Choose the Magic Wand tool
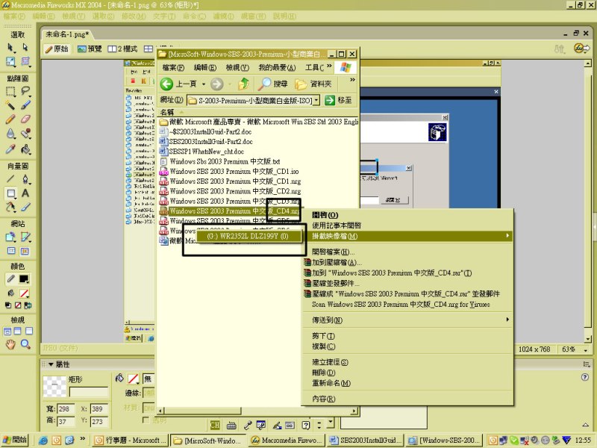 (x=10, y=105)
